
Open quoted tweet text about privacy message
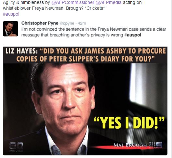click(x=94, y=32)
